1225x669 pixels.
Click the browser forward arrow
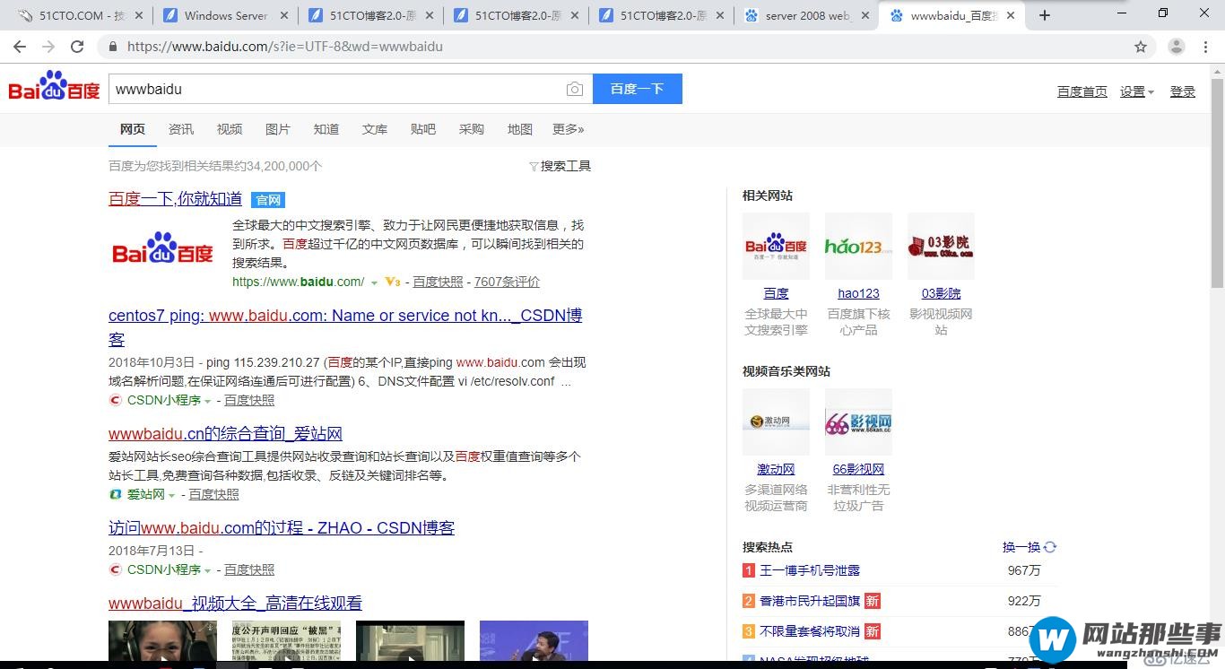(48, 47)
